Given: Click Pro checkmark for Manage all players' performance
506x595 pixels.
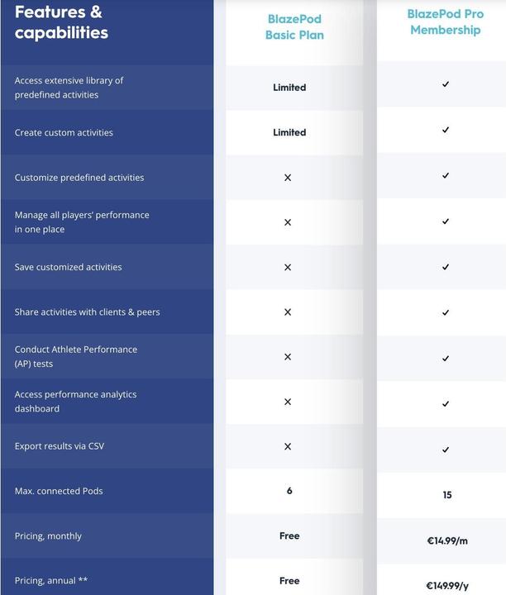Looking at the screenshot, I should (x=446, y=221).
